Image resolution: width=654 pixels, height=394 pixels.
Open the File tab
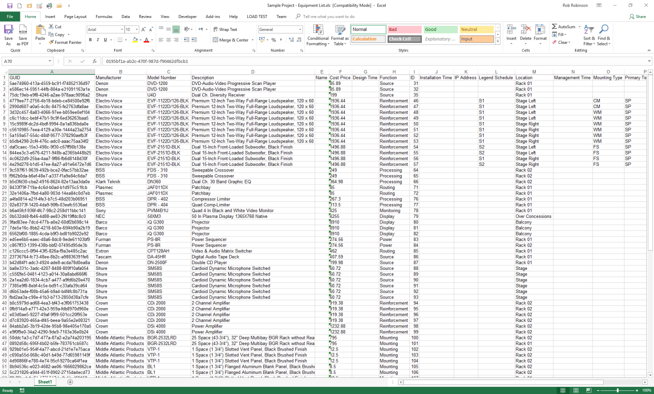pyautogui.click(x=10, y=16)
